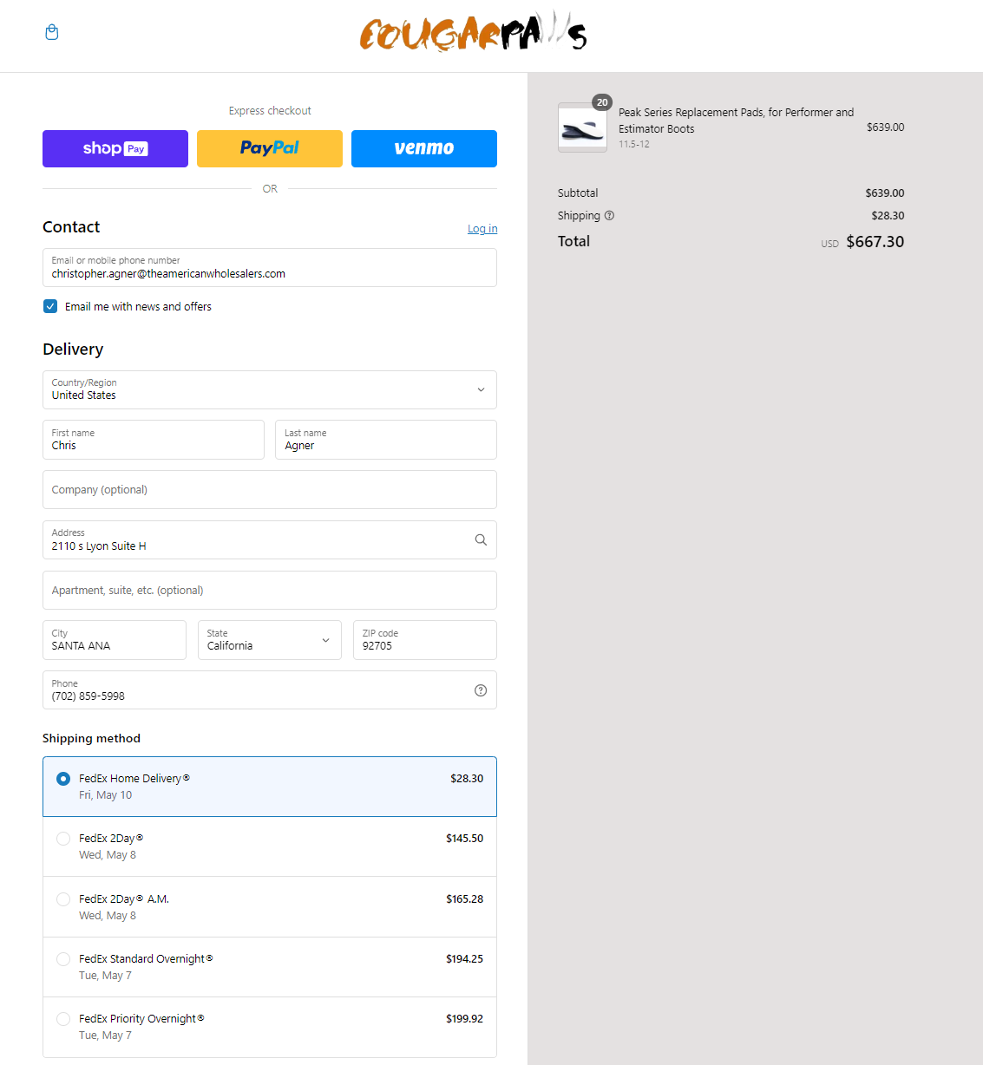The width and height of the screenshot is (983, 1065).
Task: Open the shopping bag cart icon
Action: coord(52,32)
